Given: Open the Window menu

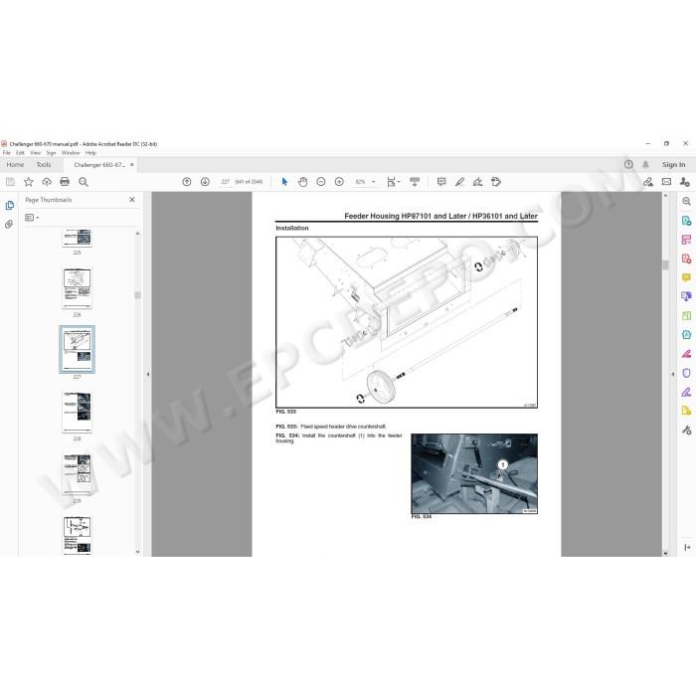Looking at the screenshot, I should 71,153.
